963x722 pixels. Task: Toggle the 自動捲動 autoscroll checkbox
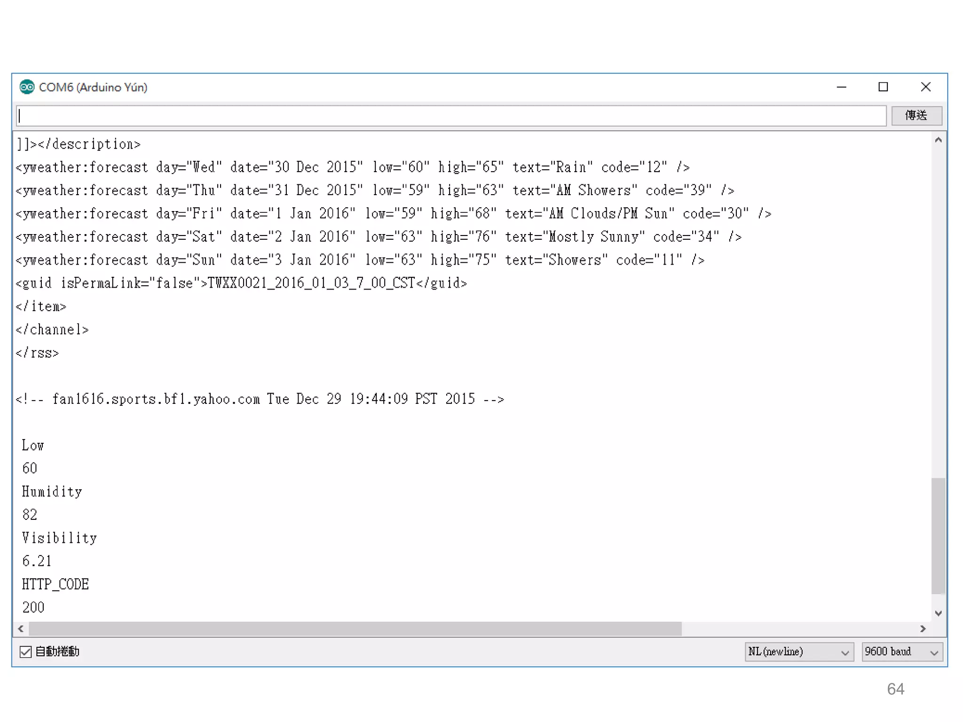click(26, 651)
